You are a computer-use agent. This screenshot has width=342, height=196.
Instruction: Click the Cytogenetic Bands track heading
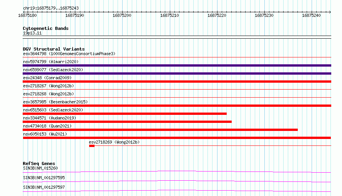click(x=46, y=28)
